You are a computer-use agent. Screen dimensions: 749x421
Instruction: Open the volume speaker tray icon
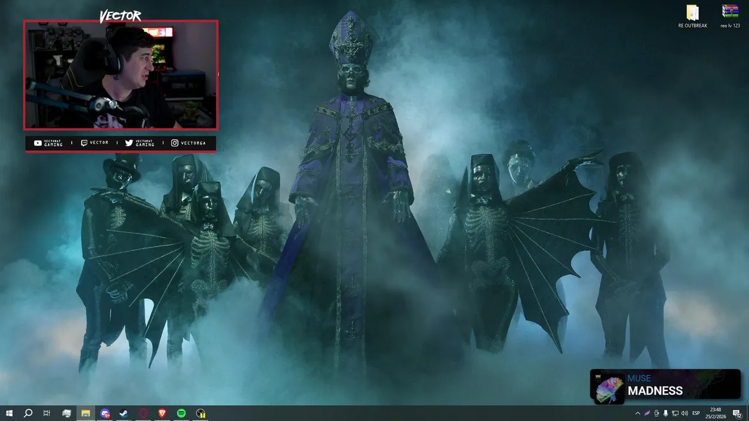pos(685,413)
